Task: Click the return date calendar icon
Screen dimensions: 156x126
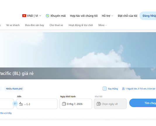Action: click(x=98, y=104)
